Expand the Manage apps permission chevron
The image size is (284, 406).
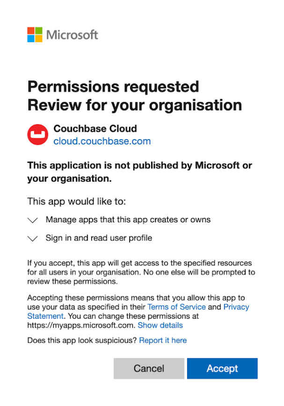pyautogui.click(x=33, y=219)
